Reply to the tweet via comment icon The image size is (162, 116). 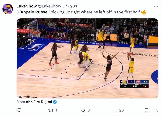[19, 110]
